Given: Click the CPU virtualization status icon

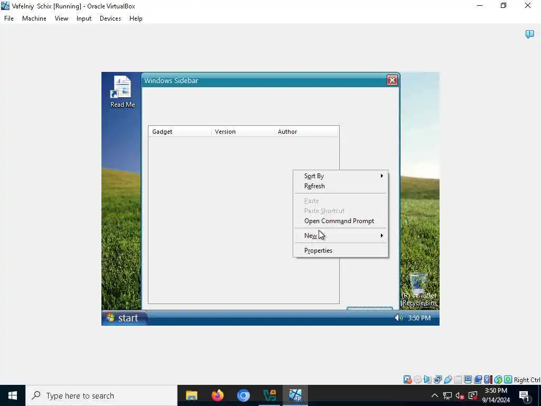Looking at the screenshot, I should click(x=488, y=380).
